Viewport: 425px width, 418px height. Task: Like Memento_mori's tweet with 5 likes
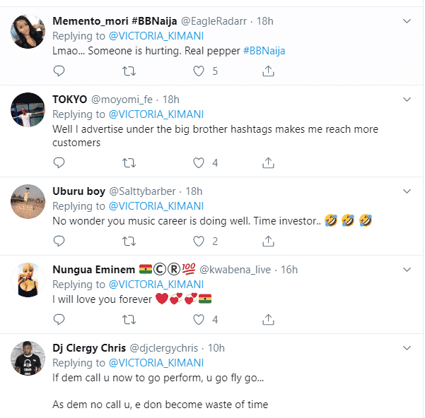point(199,71)
